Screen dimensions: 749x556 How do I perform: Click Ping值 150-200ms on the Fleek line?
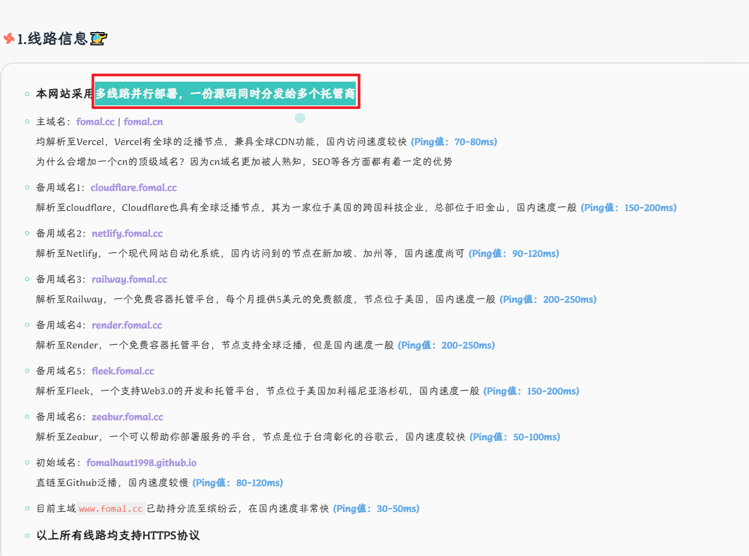point(531,391)
